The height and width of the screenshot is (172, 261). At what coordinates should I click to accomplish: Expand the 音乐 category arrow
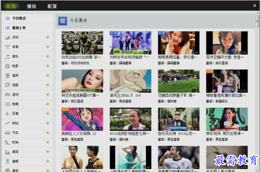coord(48,56)
